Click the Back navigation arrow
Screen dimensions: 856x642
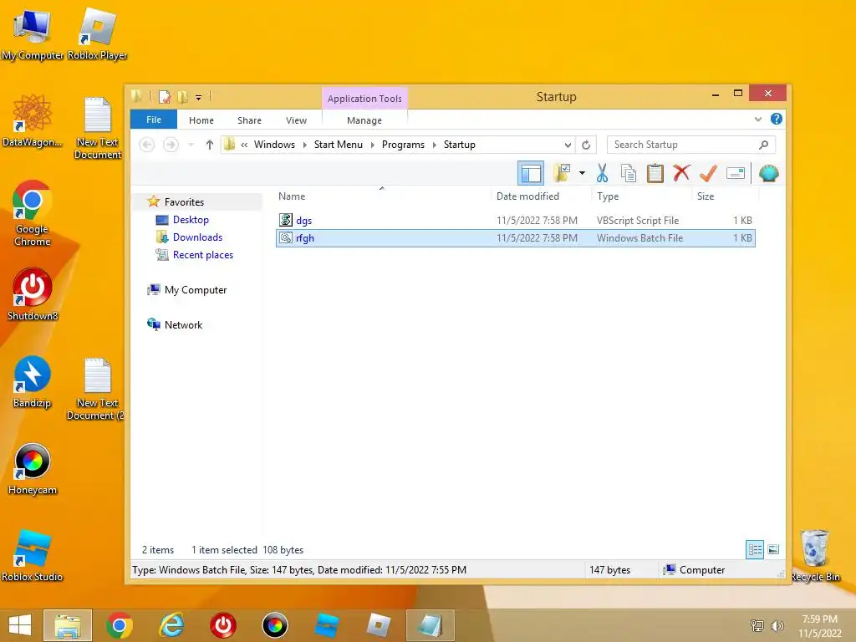pos(147,145)
